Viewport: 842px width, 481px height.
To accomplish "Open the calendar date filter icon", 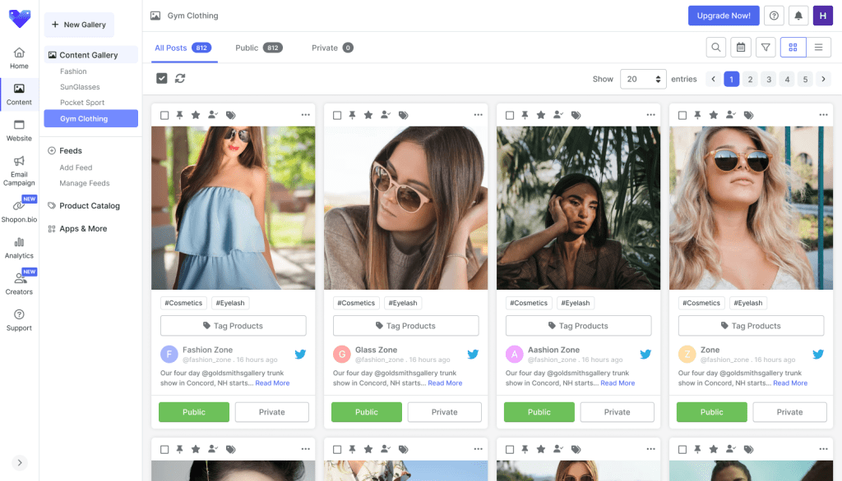I will (740, 48).
